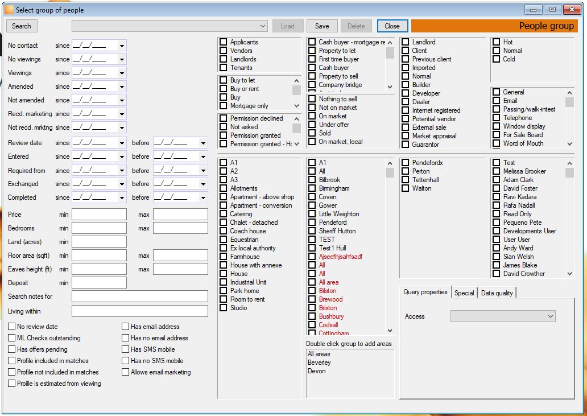
Task: Click the Search notes for field
Action: [x=139, y=296]
